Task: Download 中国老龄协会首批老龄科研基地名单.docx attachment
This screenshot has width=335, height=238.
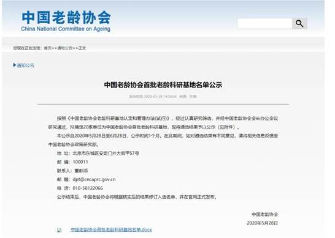Action: point(111,229)
